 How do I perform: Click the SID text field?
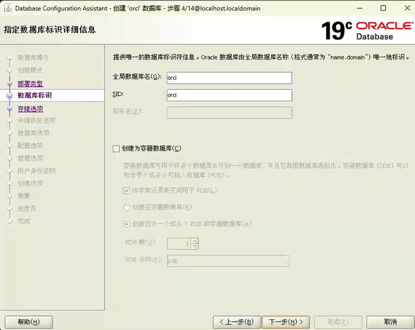[x=229, y=95]
